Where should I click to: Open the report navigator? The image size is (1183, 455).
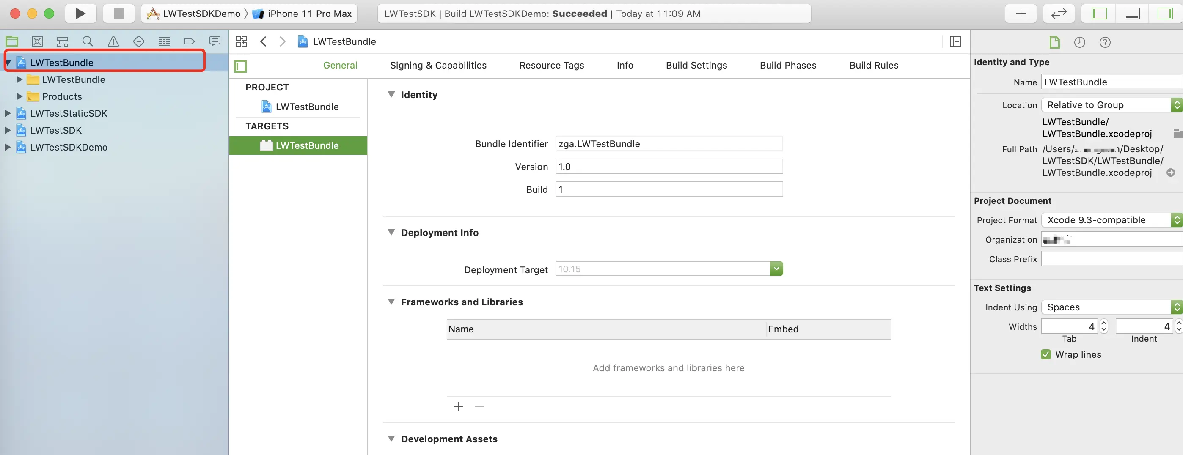215,41
